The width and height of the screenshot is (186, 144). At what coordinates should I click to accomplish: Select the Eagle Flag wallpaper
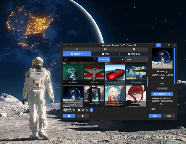point(94,74)
